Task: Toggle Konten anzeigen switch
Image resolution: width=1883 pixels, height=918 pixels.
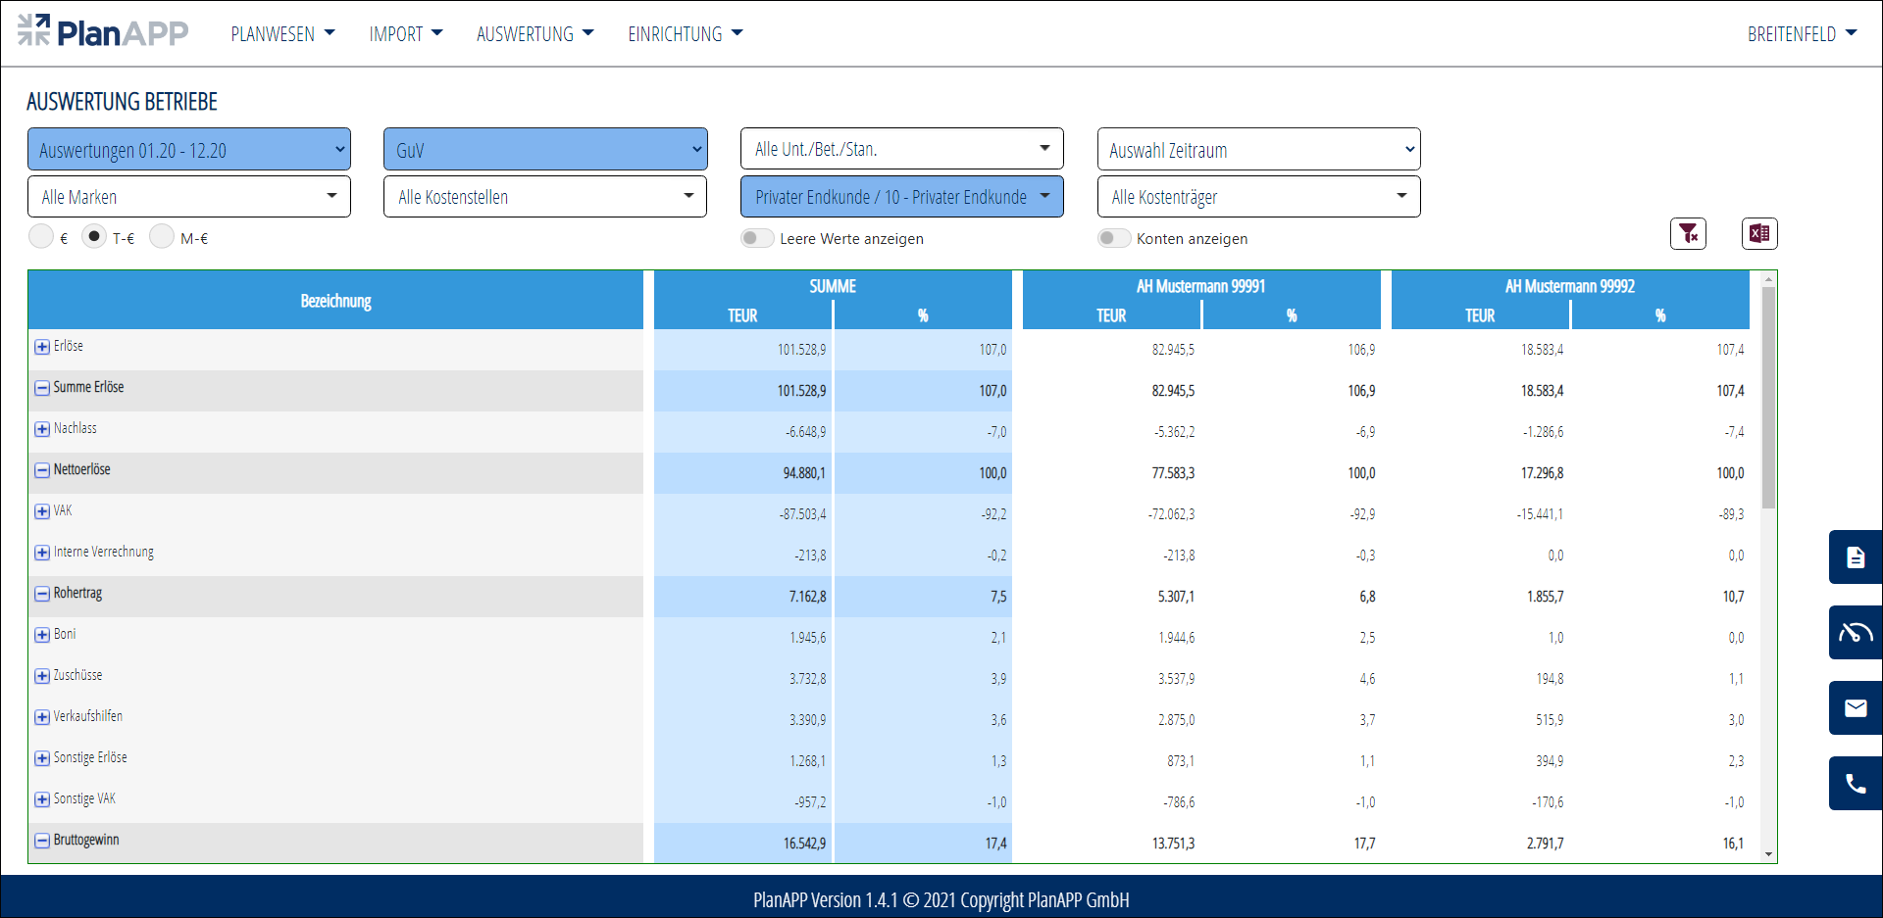Action: (x=1113, y=238)
